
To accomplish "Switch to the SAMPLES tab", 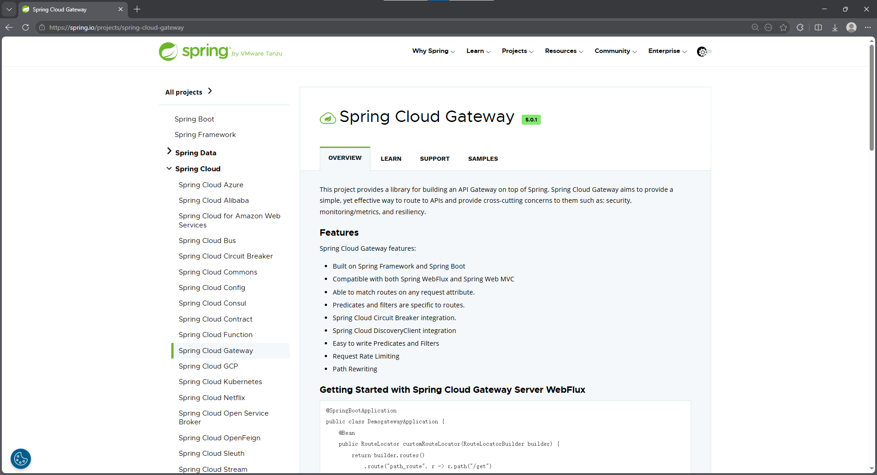I will point(483,159).
